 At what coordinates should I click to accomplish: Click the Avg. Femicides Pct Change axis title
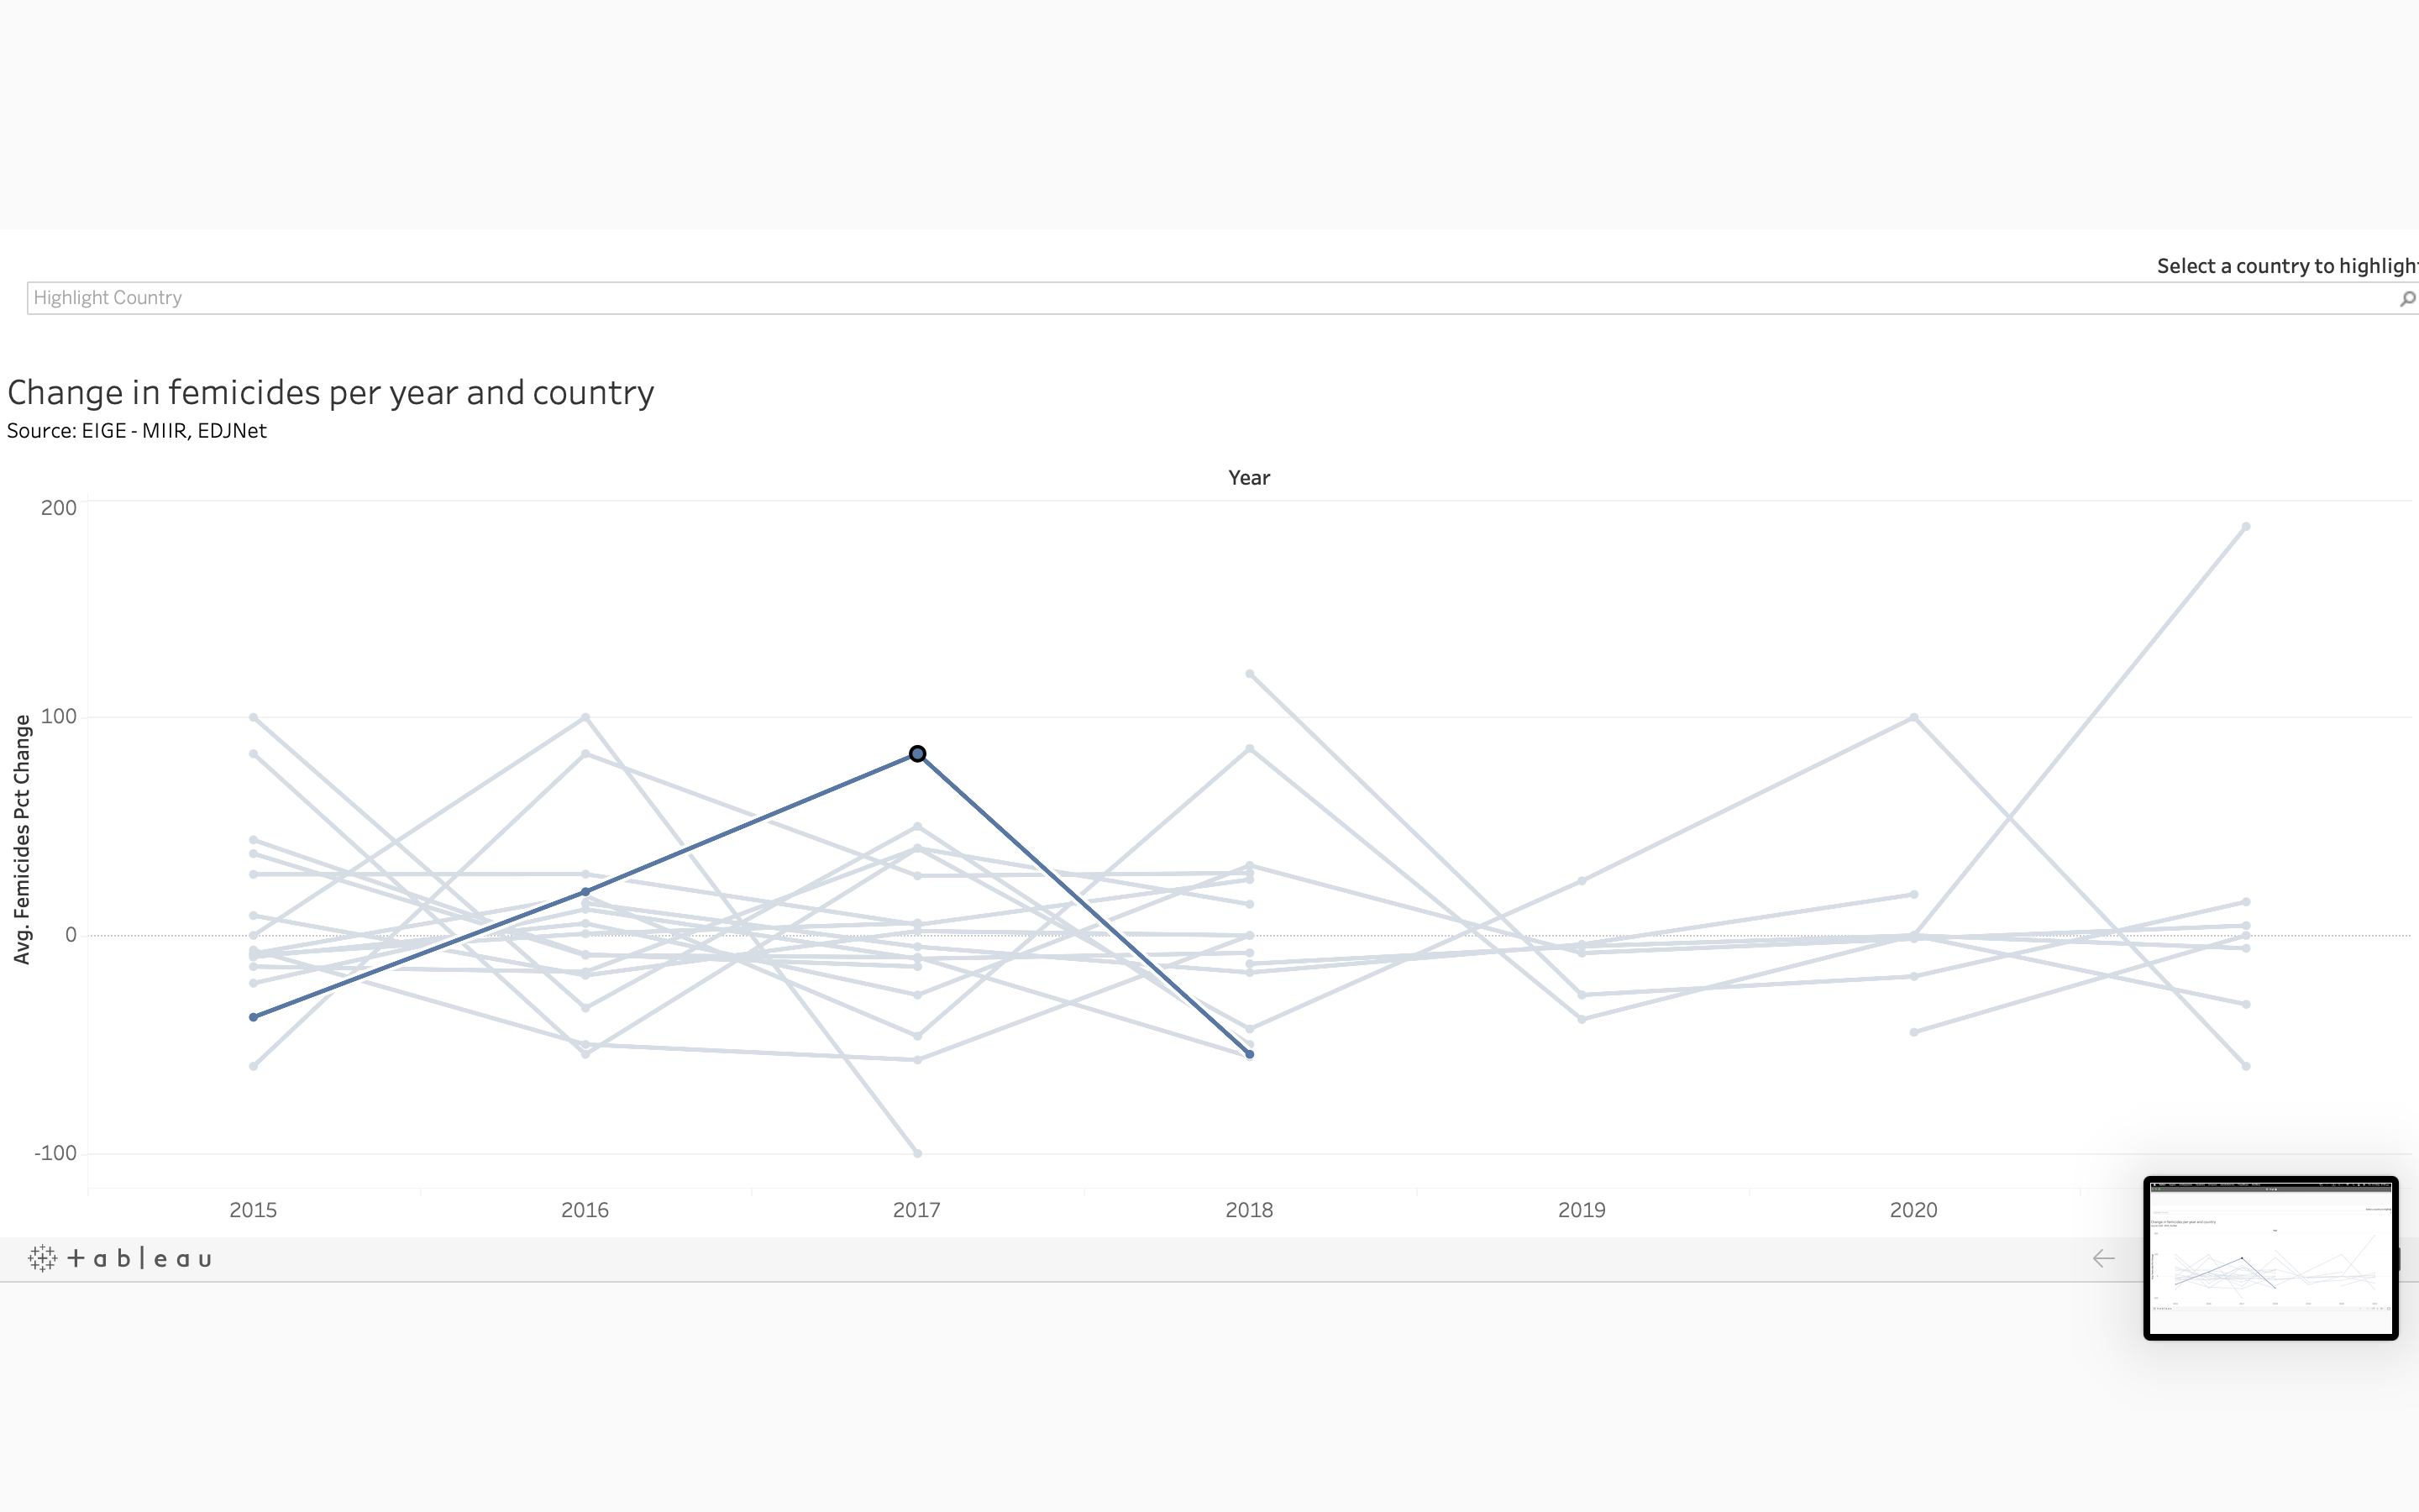(x=22, y=839)
